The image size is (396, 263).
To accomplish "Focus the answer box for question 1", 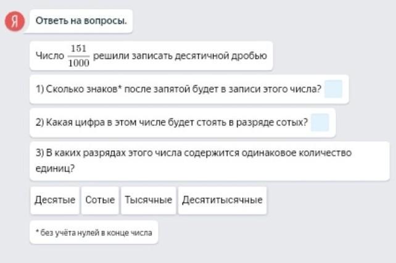I will point(333,89).
